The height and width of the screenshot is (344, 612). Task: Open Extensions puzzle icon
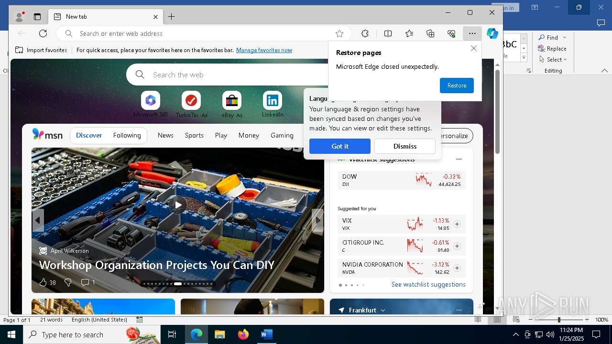pos(365,33)
